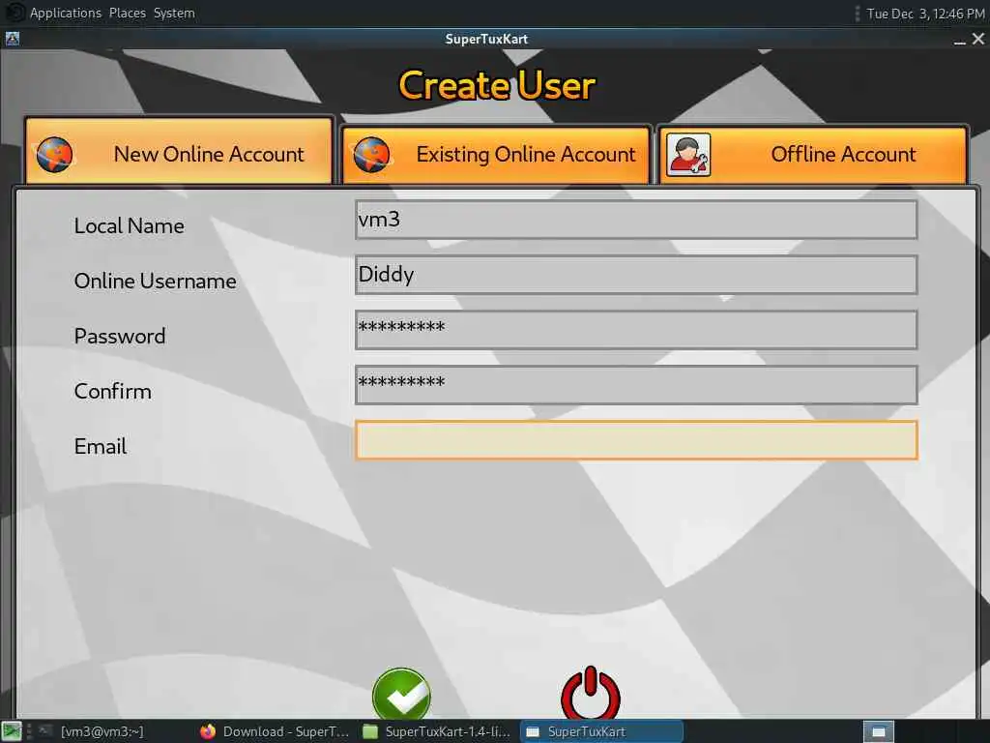Click the SuperTuxKart taskbar window button

pos(601,731)
